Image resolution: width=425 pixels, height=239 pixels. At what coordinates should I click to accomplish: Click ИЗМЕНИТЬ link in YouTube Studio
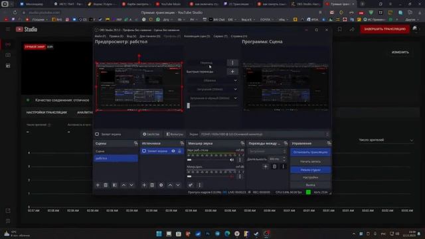pos(400,52)
